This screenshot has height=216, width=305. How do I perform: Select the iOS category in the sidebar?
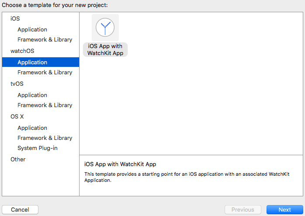pos(15,18)
